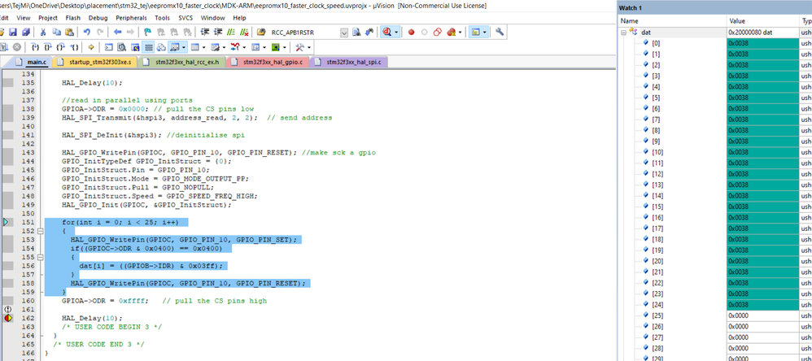Open the Flash menu
Image resolution: width=812 pixels, height=361 pixels.
73,18
